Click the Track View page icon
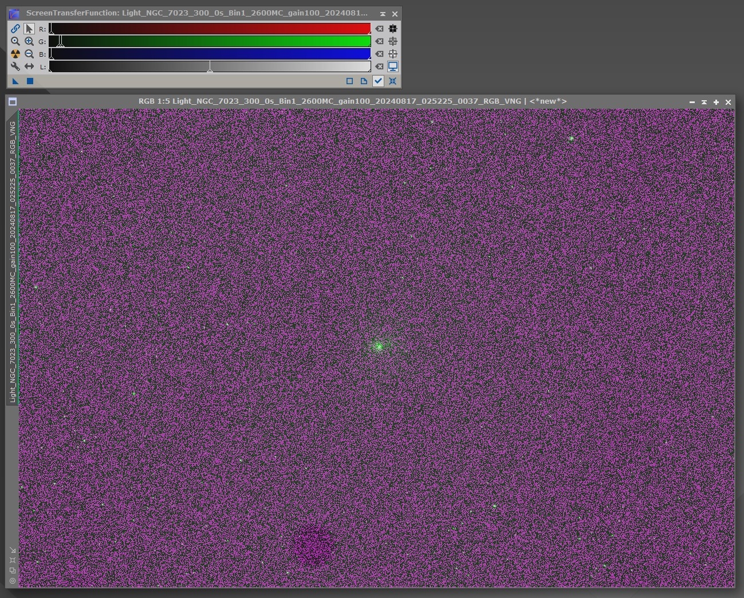 (x=364, y=81)
